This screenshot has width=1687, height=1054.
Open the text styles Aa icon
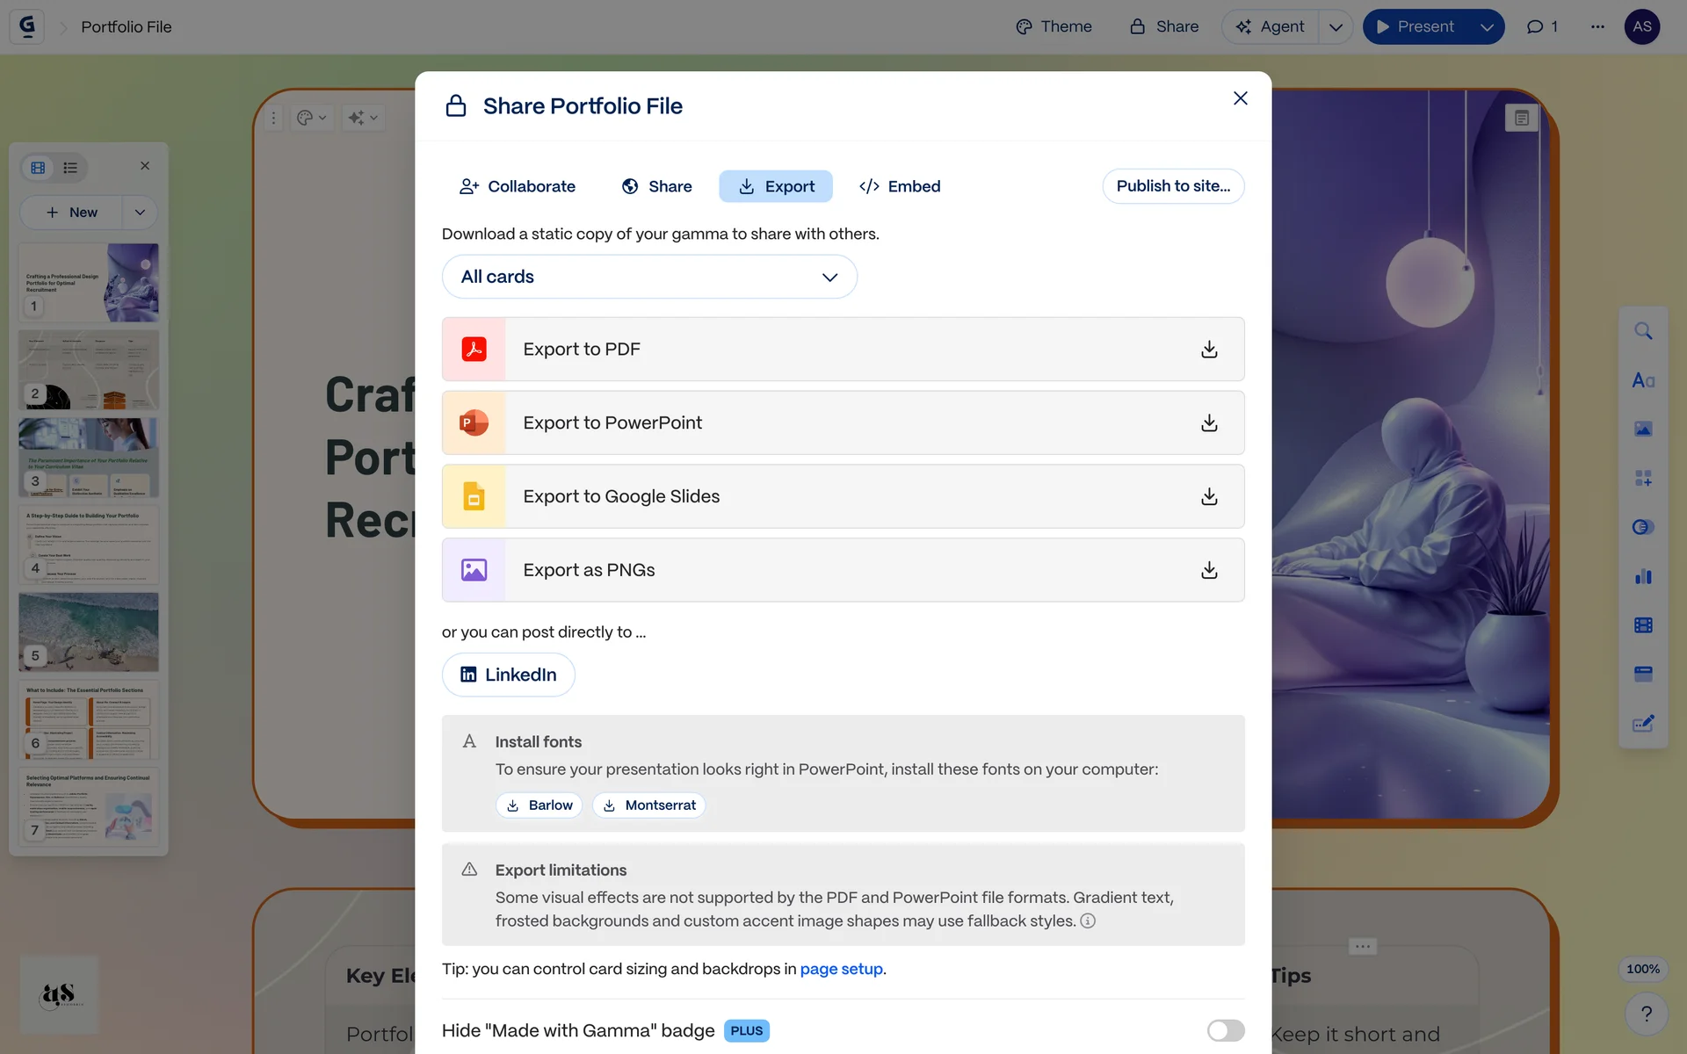click(x=1643, y=380)
